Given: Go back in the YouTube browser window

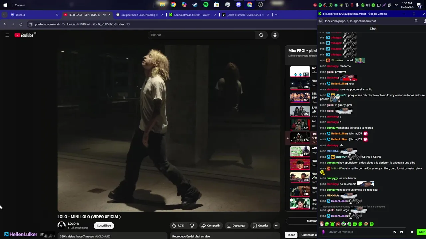Looking at the screenshot, I should coord(5,24).
